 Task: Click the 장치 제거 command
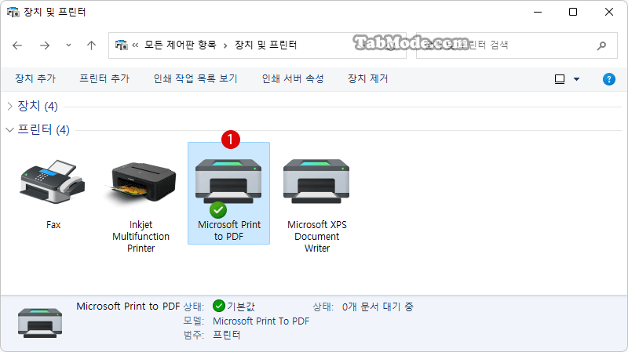click(x=367, y=79)
